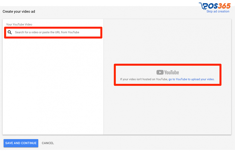Click the magnifier search icon

[x=10, y=32]
